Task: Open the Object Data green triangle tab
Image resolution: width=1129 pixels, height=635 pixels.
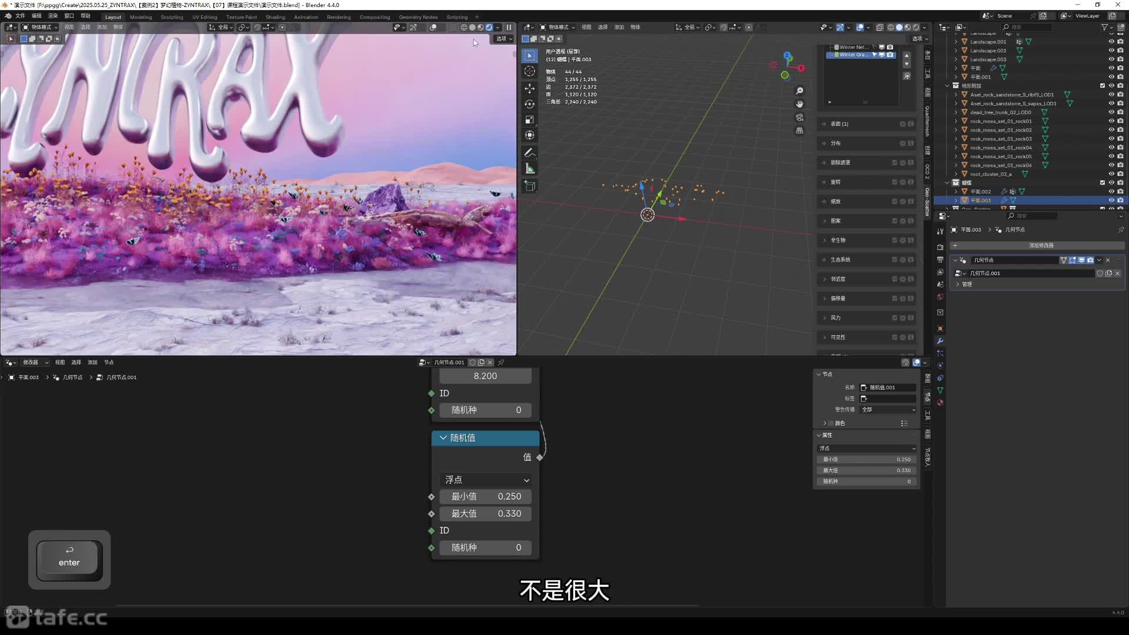Action: coord(940,390)
